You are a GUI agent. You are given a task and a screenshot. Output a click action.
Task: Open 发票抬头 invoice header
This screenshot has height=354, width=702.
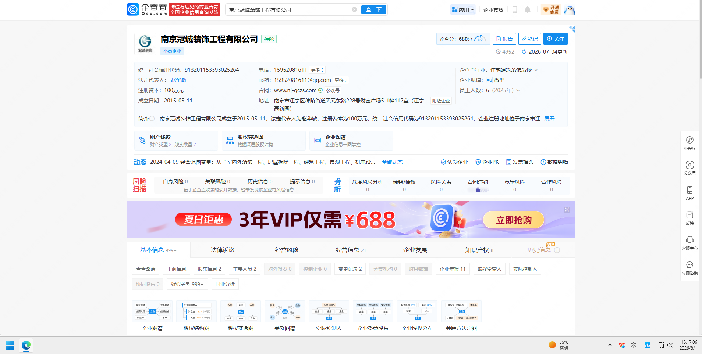pyautogui.click(x=520, y=162)
